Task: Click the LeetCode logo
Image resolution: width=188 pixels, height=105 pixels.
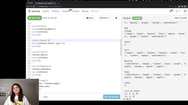Action: [x=34, y=11]
